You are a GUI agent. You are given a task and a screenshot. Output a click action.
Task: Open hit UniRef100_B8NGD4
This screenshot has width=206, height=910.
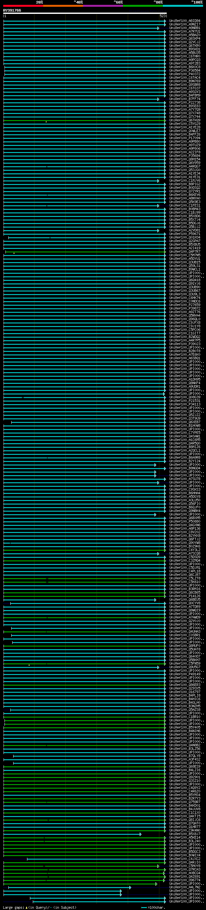point(184,468)
